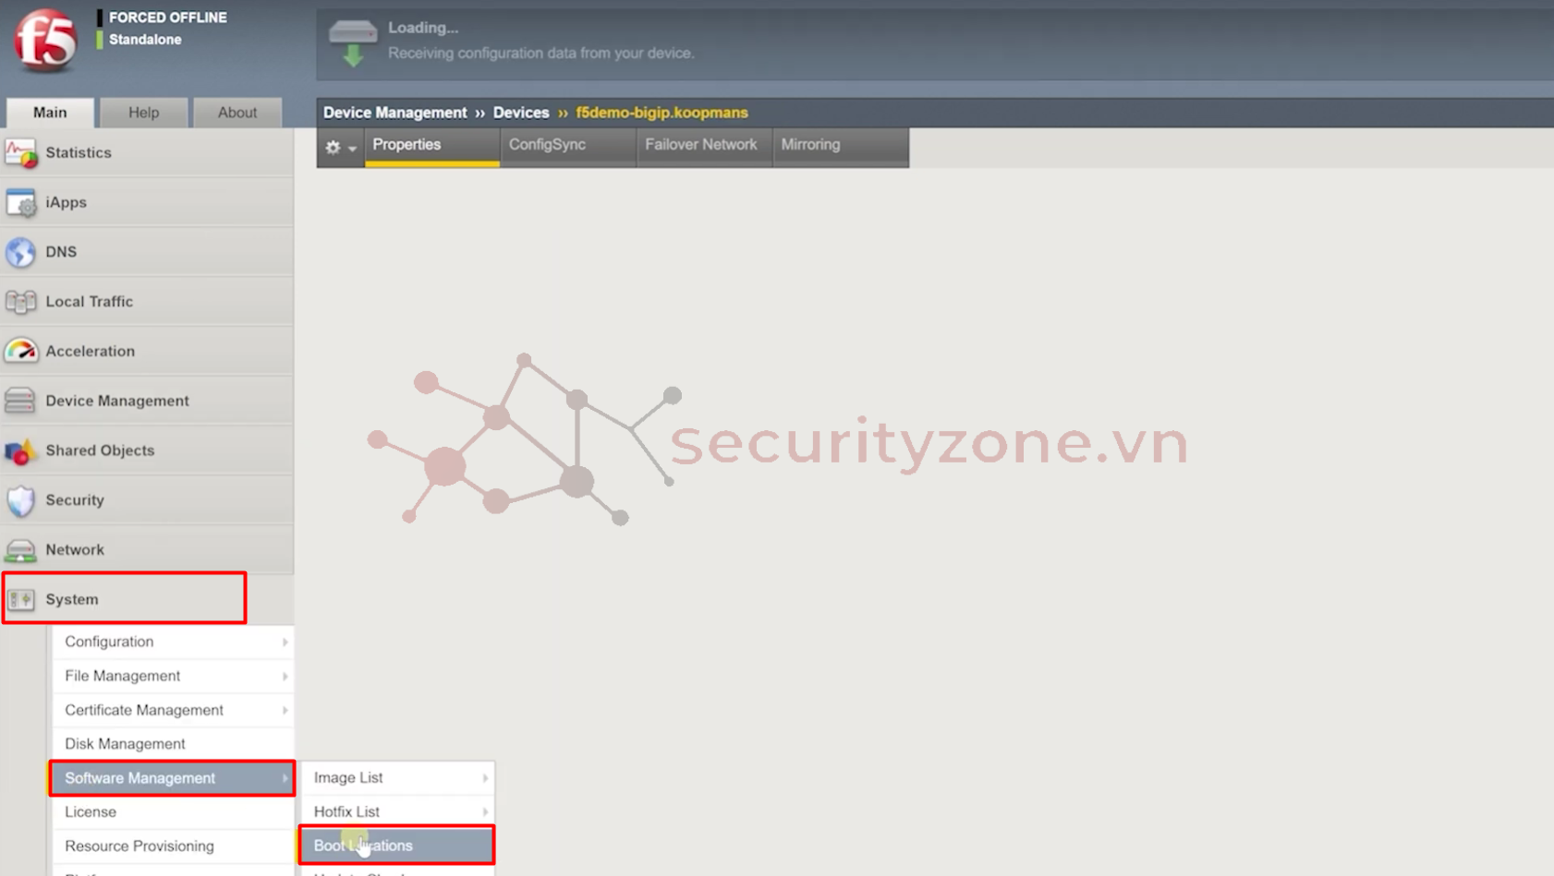Viewport: 1554px width, 876px height.
Task: Choose Certificate Management menu entry
Action: (173, 711)
